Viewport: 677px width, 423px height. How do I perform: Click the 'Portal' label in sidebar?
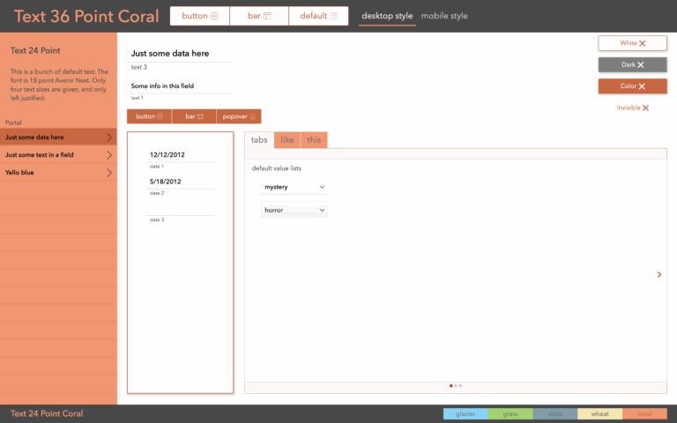(13, 122)
